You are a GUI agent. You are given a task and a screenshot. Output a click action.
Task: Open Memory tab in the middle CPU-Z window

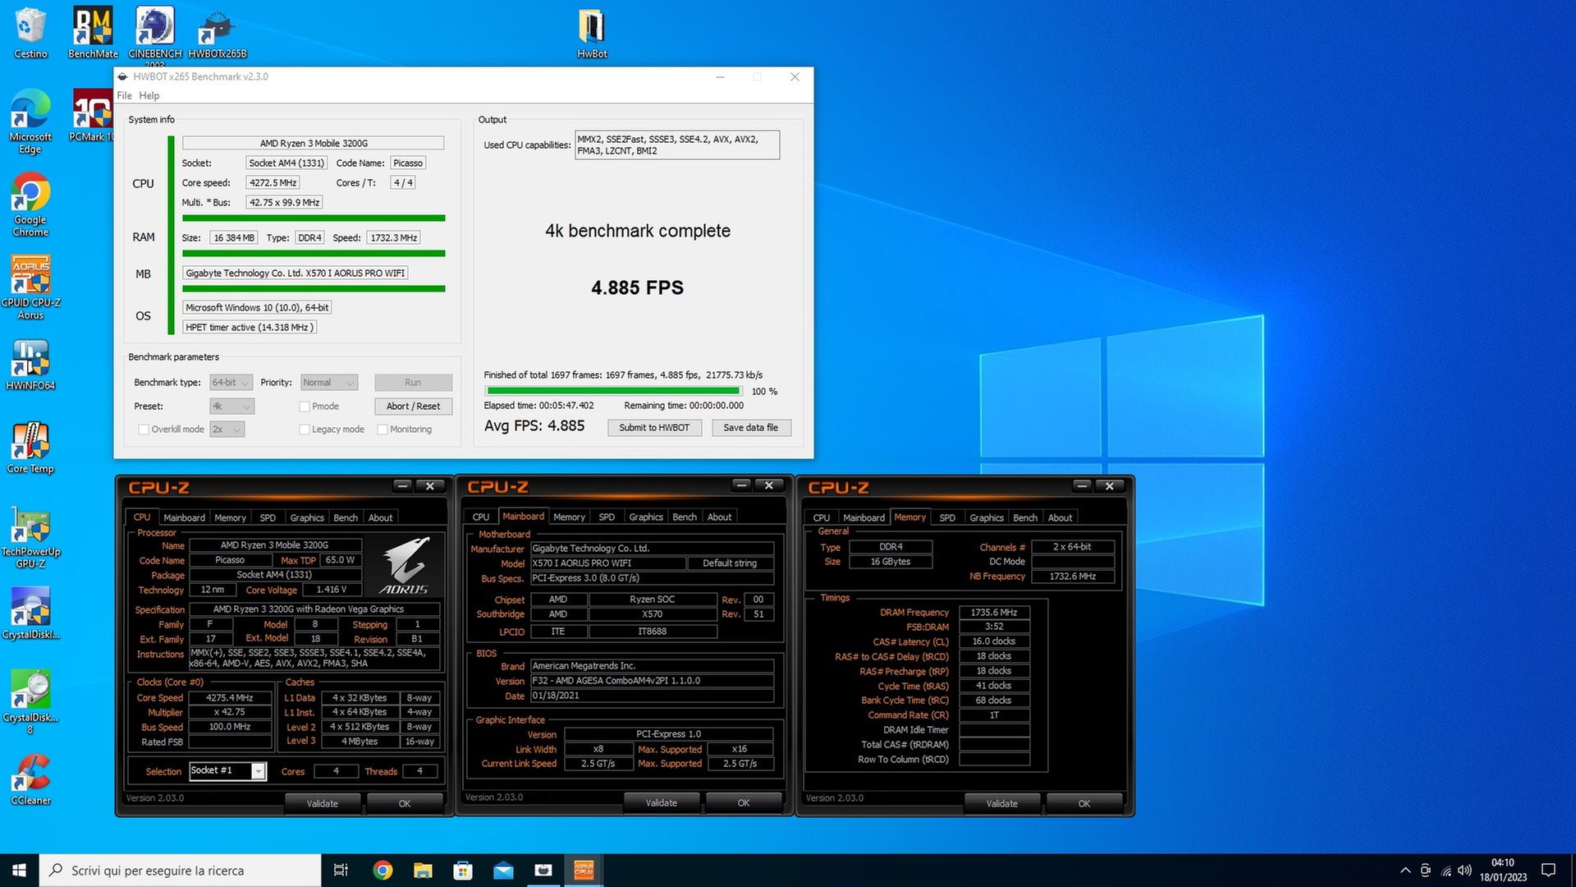click(569, 517)
